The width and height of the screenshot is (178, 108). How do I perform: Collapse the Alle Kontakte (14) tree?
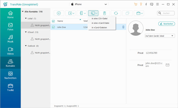[23, 12]
